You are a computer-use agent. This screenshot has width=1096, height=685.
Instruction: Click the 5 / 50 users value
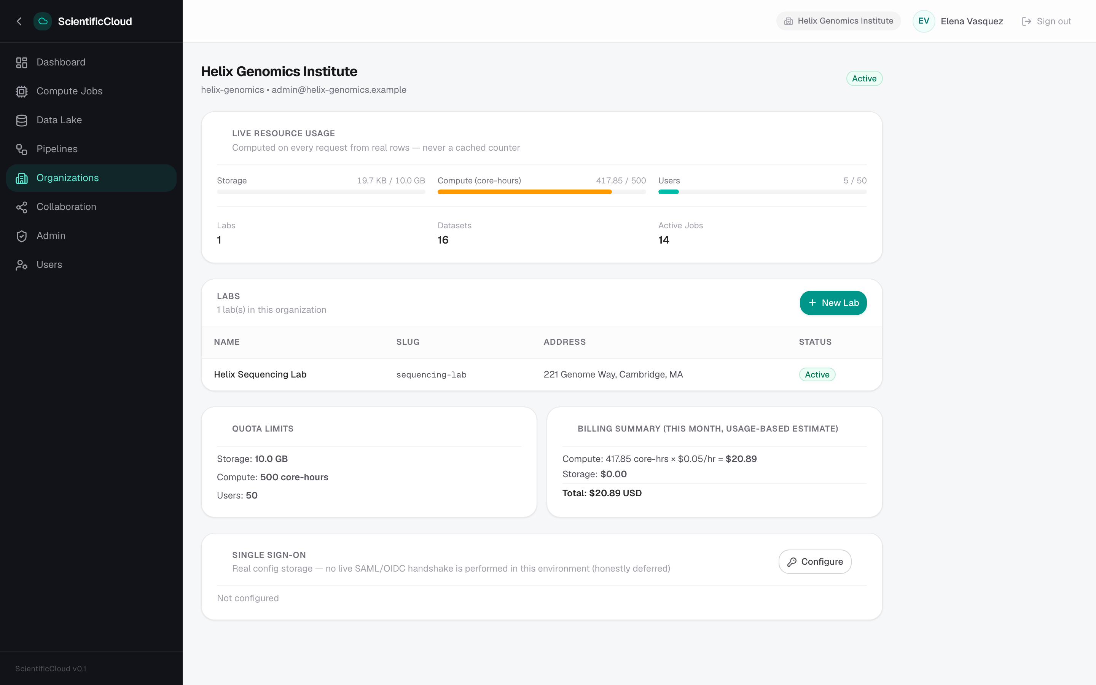click(855, 180)
